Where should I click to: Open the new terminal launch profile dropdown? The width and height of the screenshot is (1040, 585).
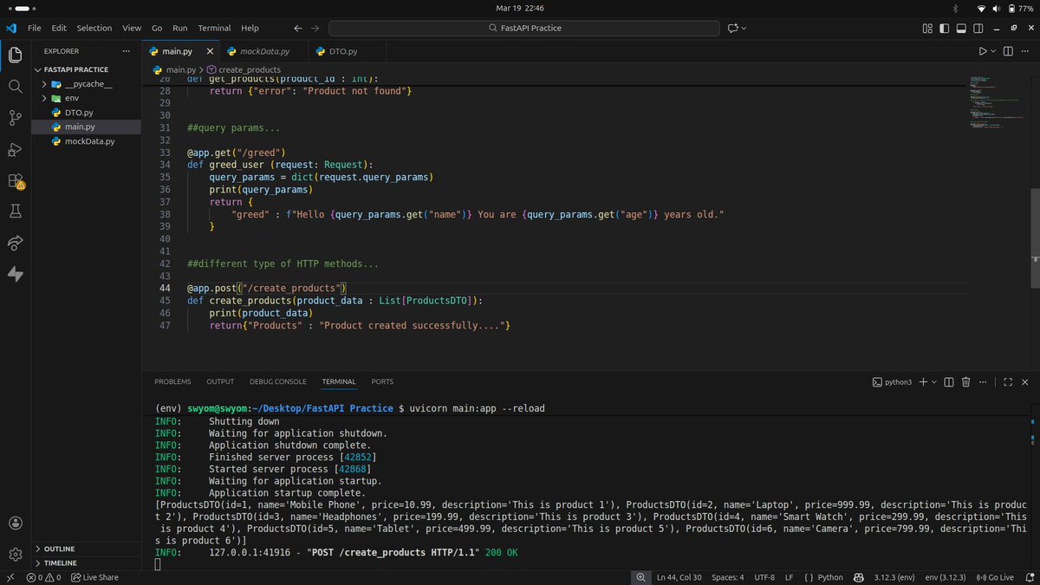pyautogui.click(x=934, y=381)
